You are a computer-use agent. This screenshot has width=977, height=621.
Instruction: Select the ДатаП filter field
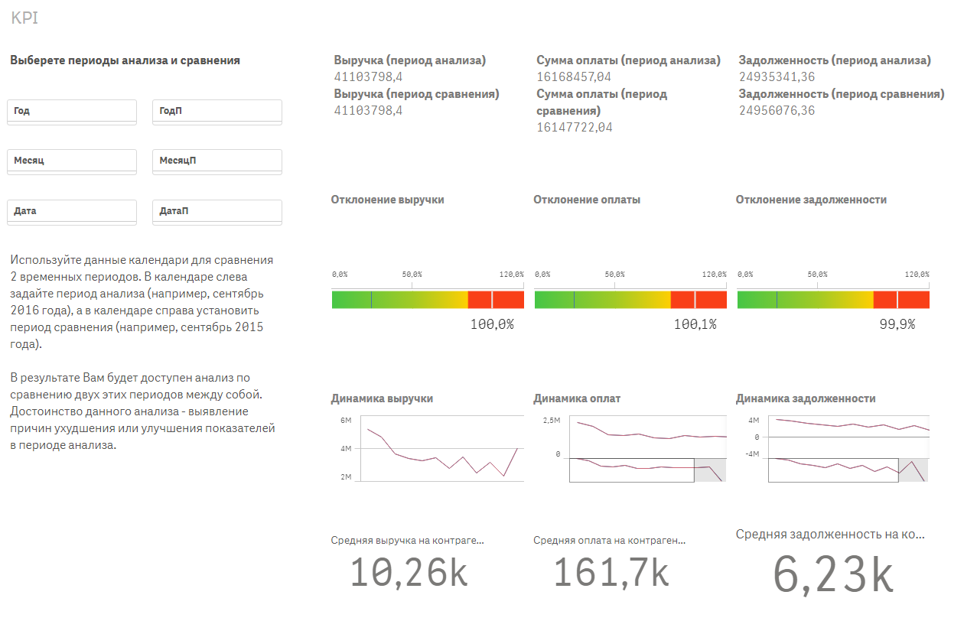click(217, 211)
